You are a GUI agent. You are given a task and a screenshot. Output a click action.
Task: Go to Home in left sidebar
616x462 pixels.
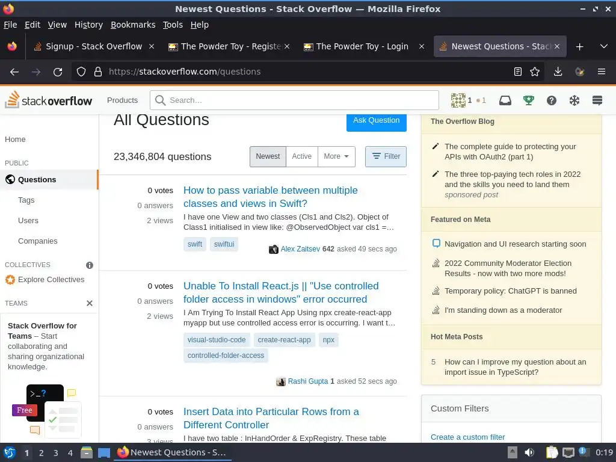15,140
